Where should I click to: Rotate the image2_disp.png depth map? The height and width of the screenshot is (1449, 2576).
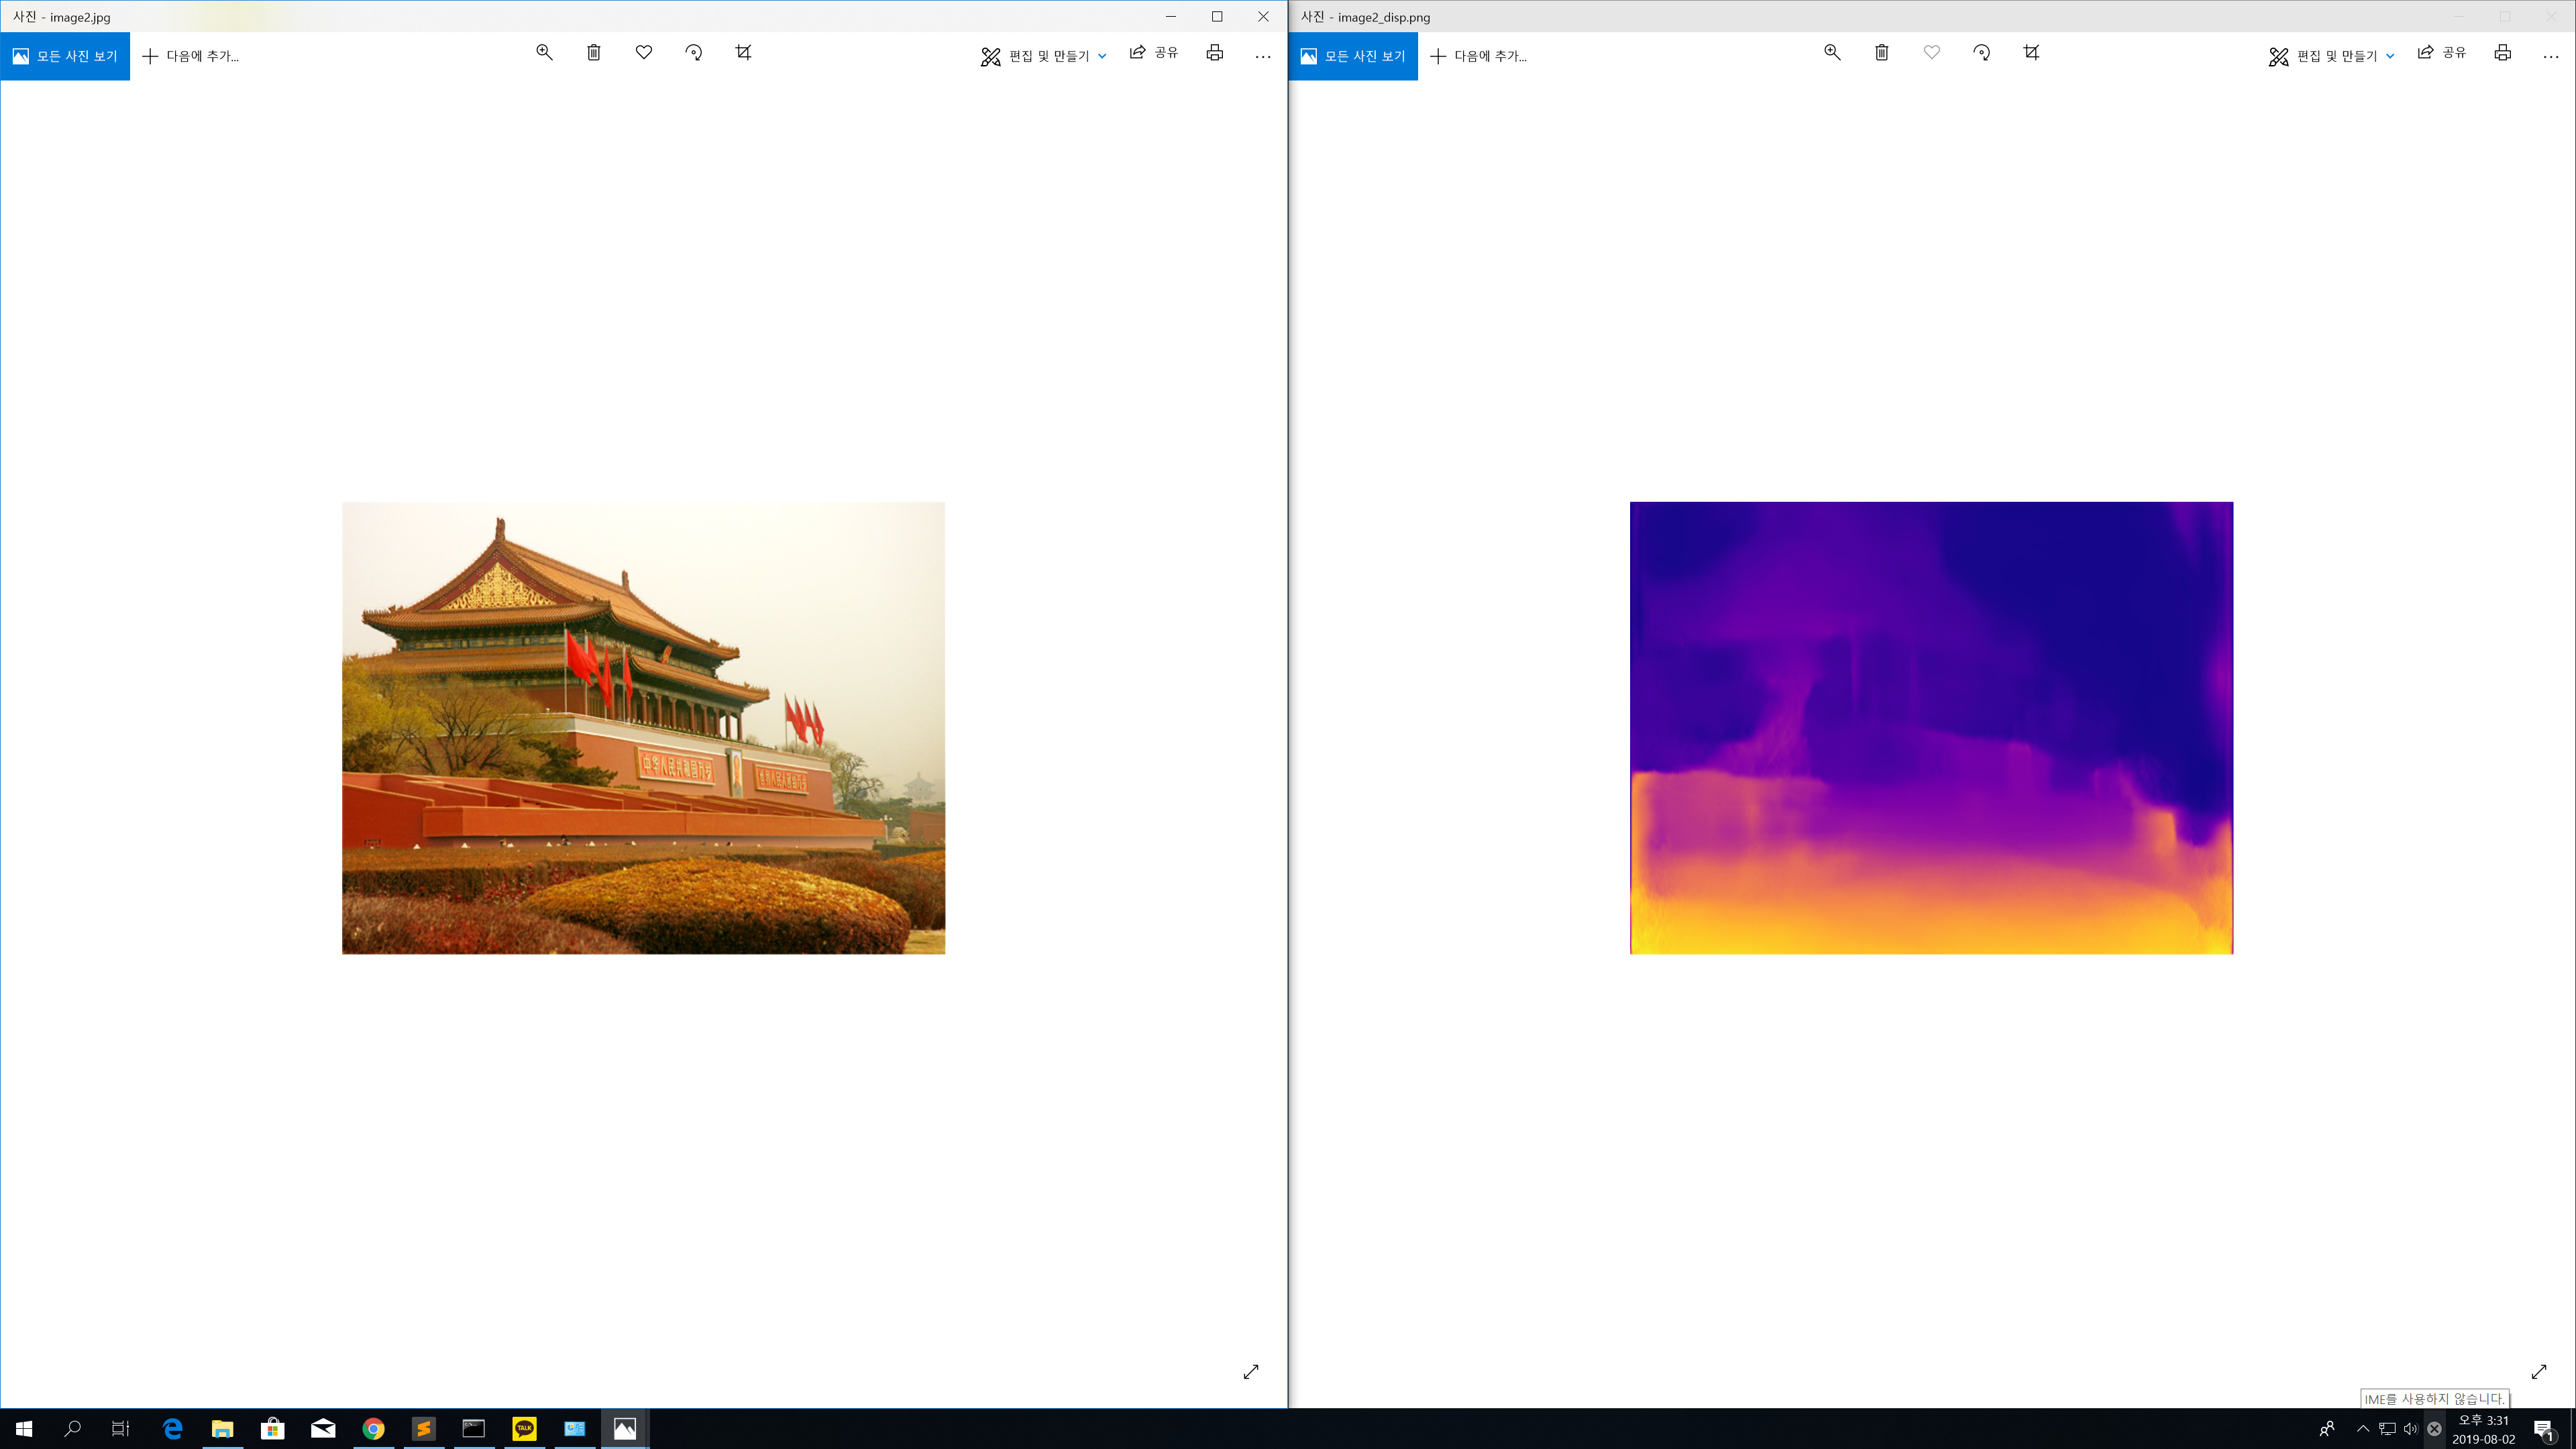click(1981, 53)
